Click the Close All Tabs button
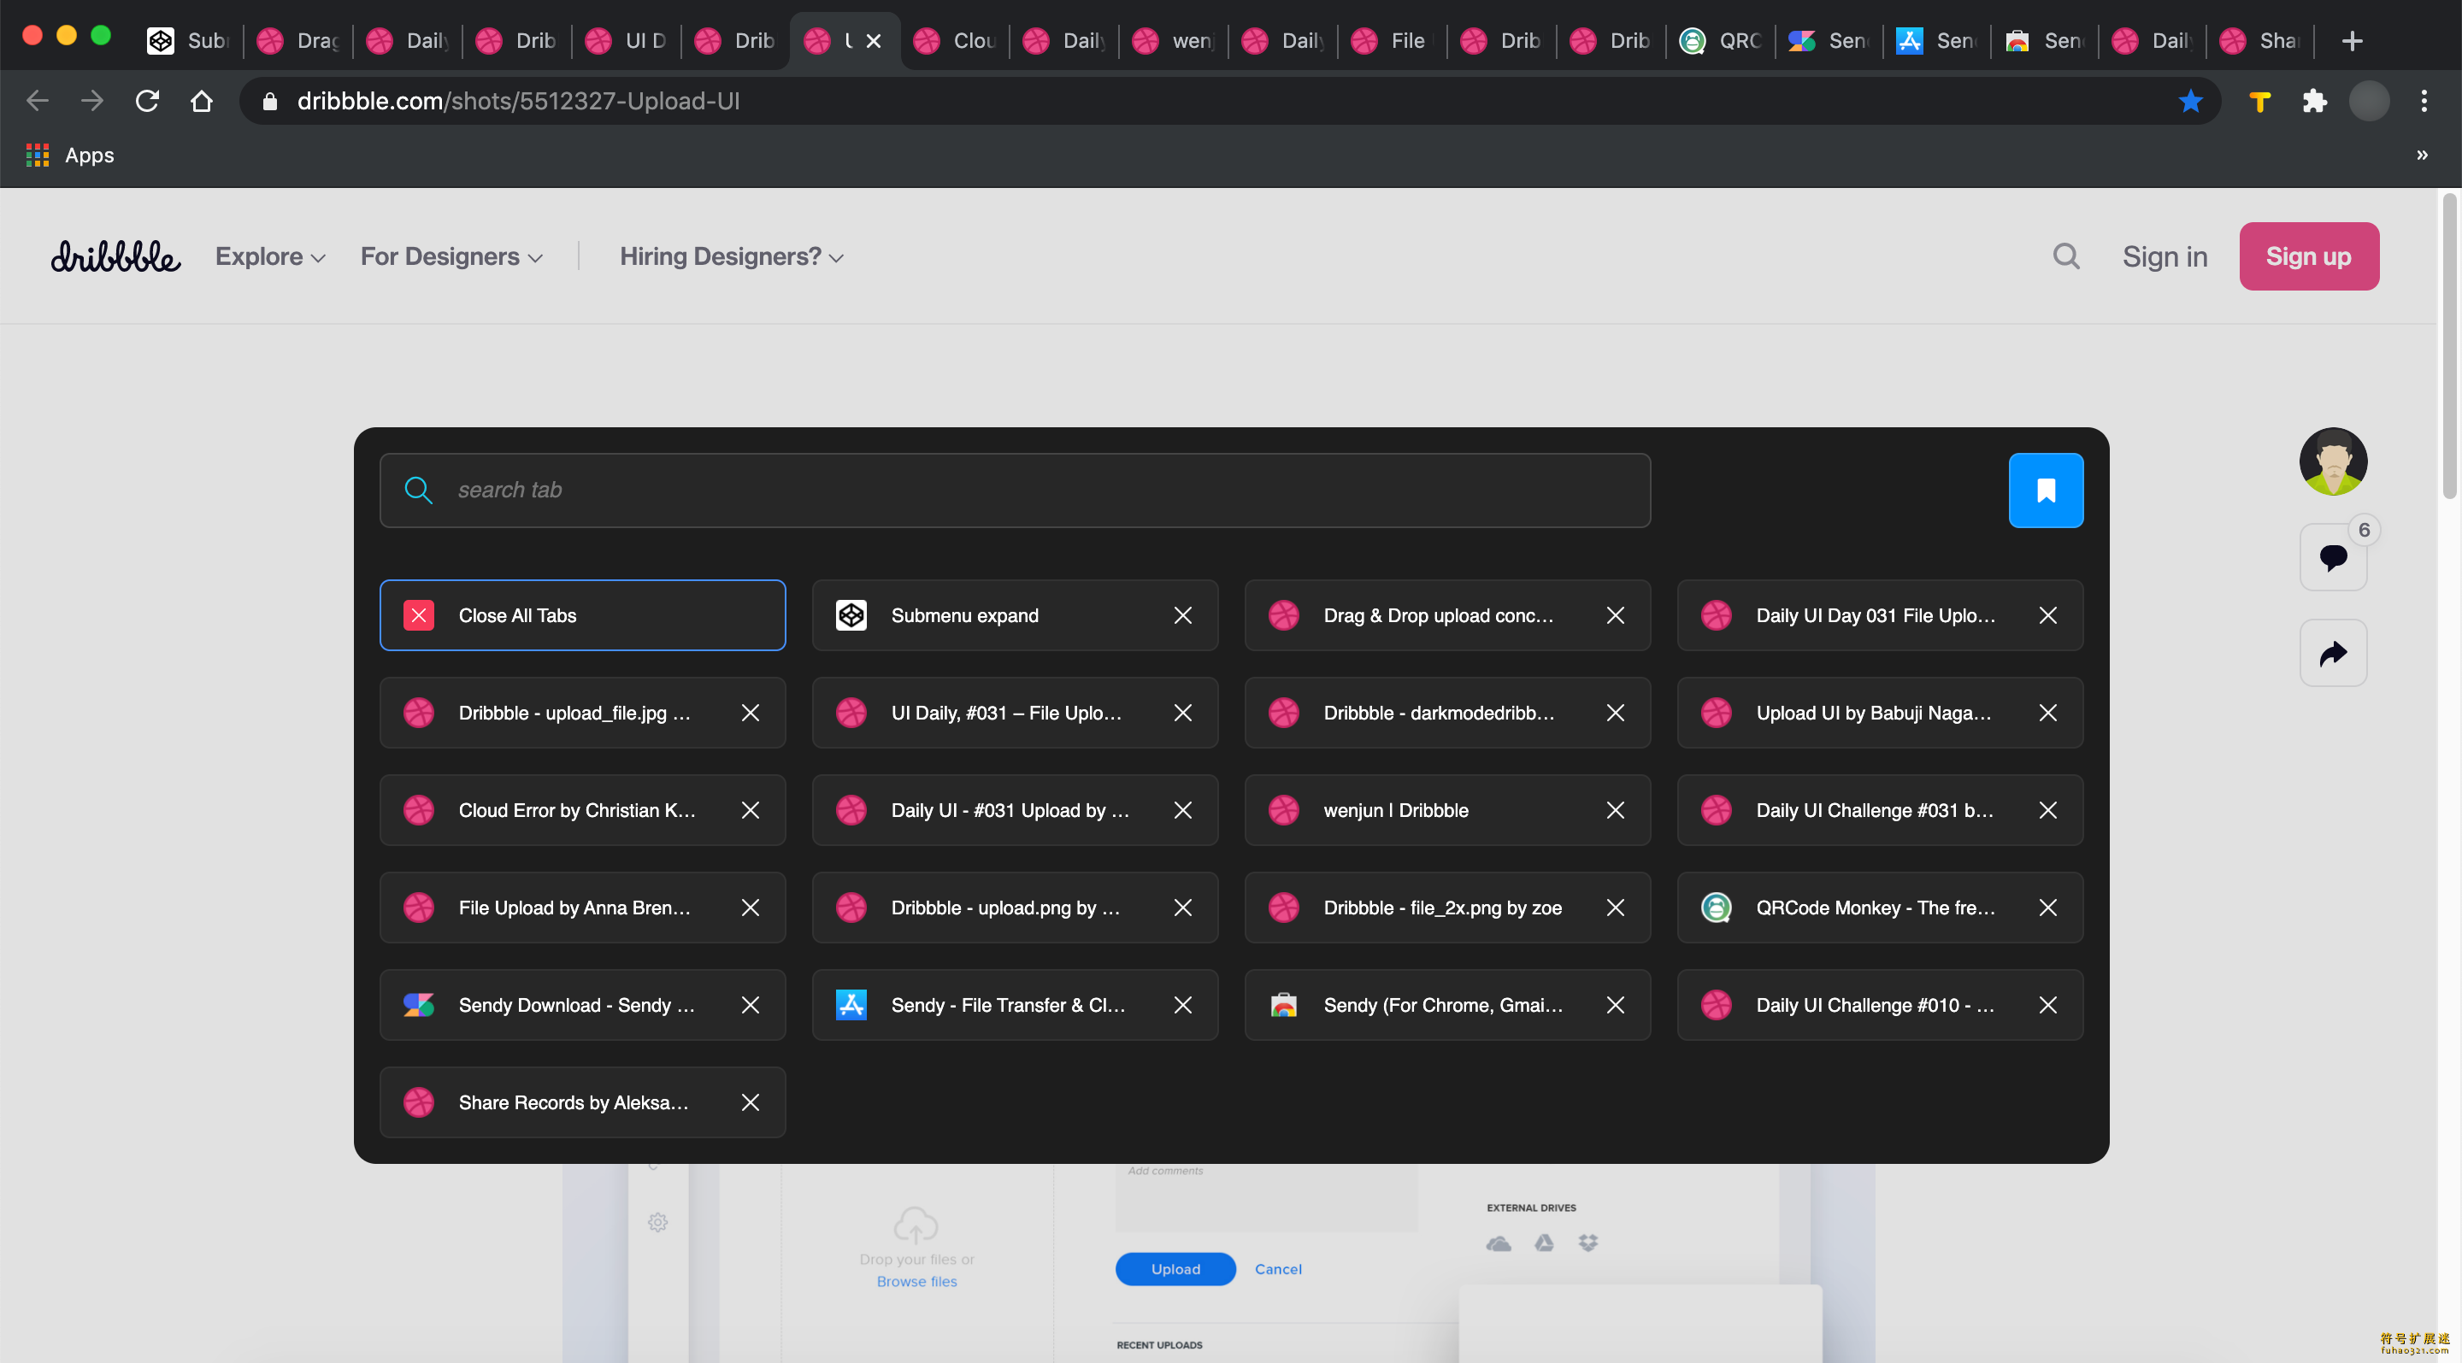 (x=582, y=615)
